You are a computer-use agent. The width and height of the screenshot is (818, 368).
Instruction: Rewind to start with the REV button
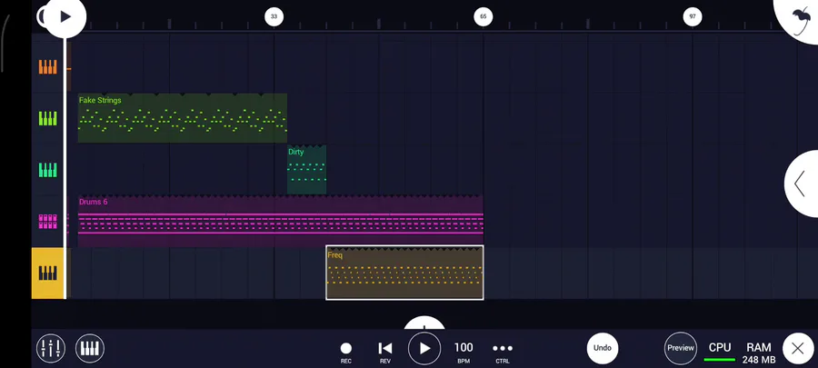click(x=385, y=352)
